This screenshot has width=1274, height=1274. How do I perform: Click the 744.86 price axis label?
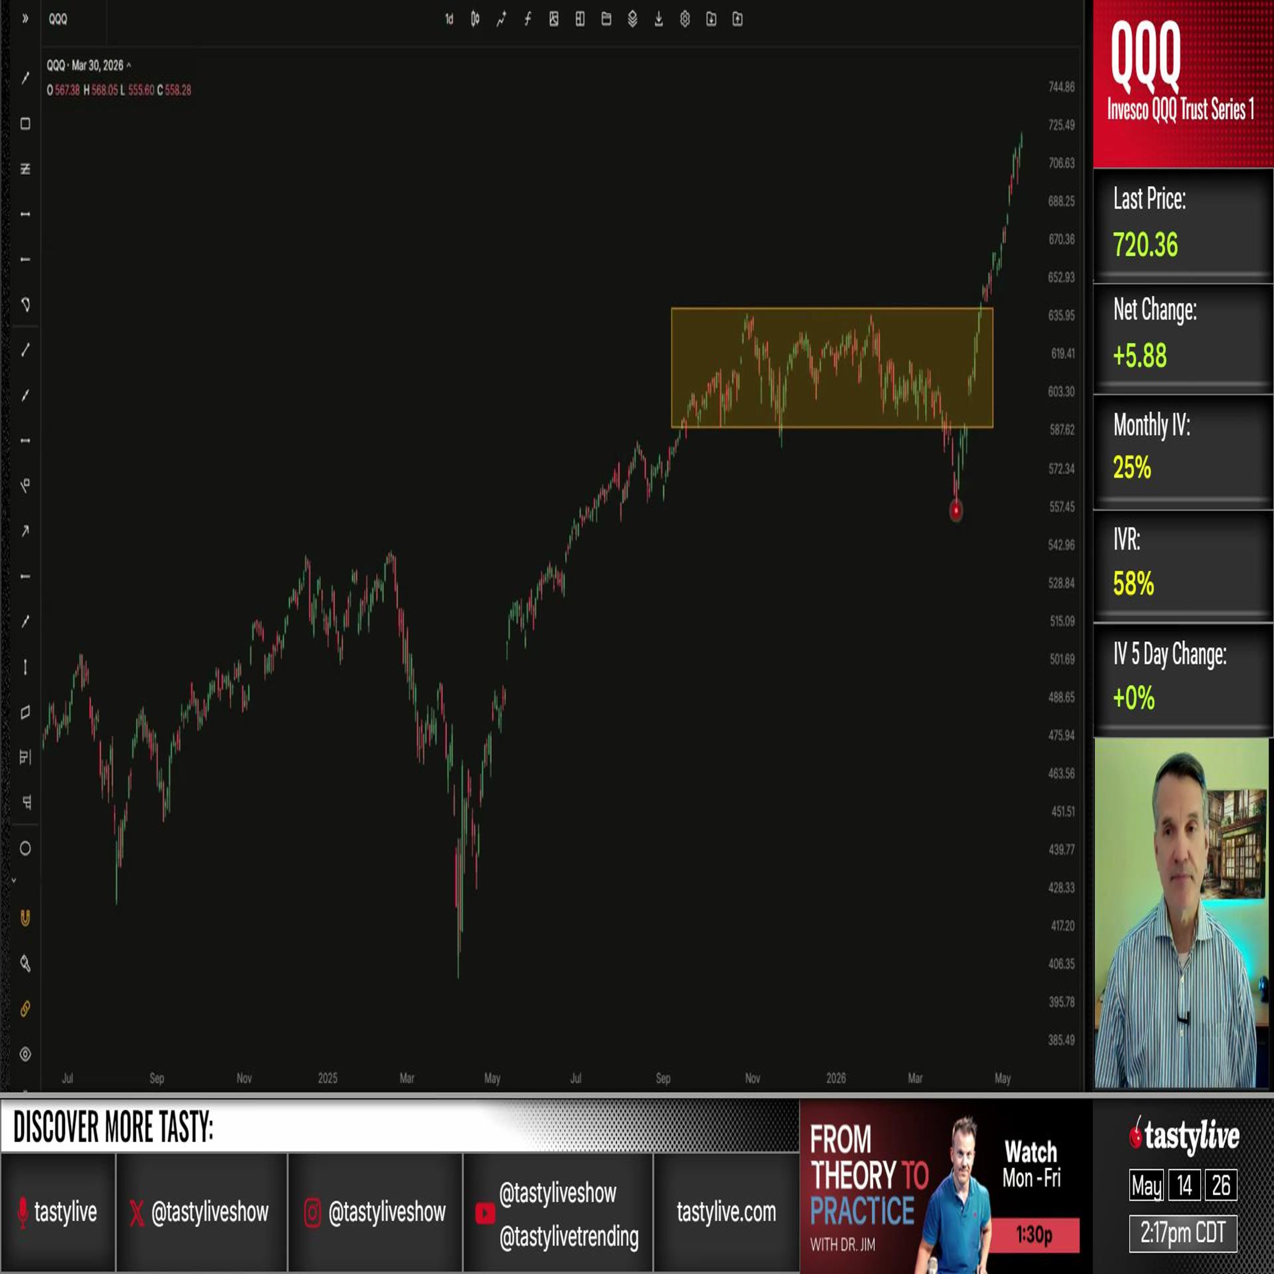pos(1061,86)
